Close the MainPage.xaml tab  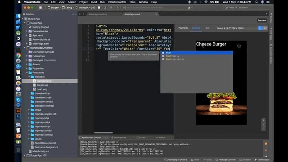156,14
